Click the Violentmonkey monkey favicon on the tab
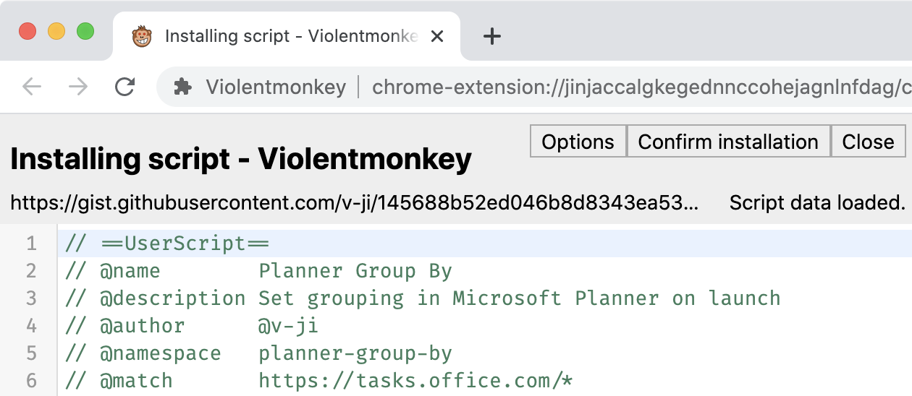This screenshot has height=396, width=912. (x=142, y=36)
